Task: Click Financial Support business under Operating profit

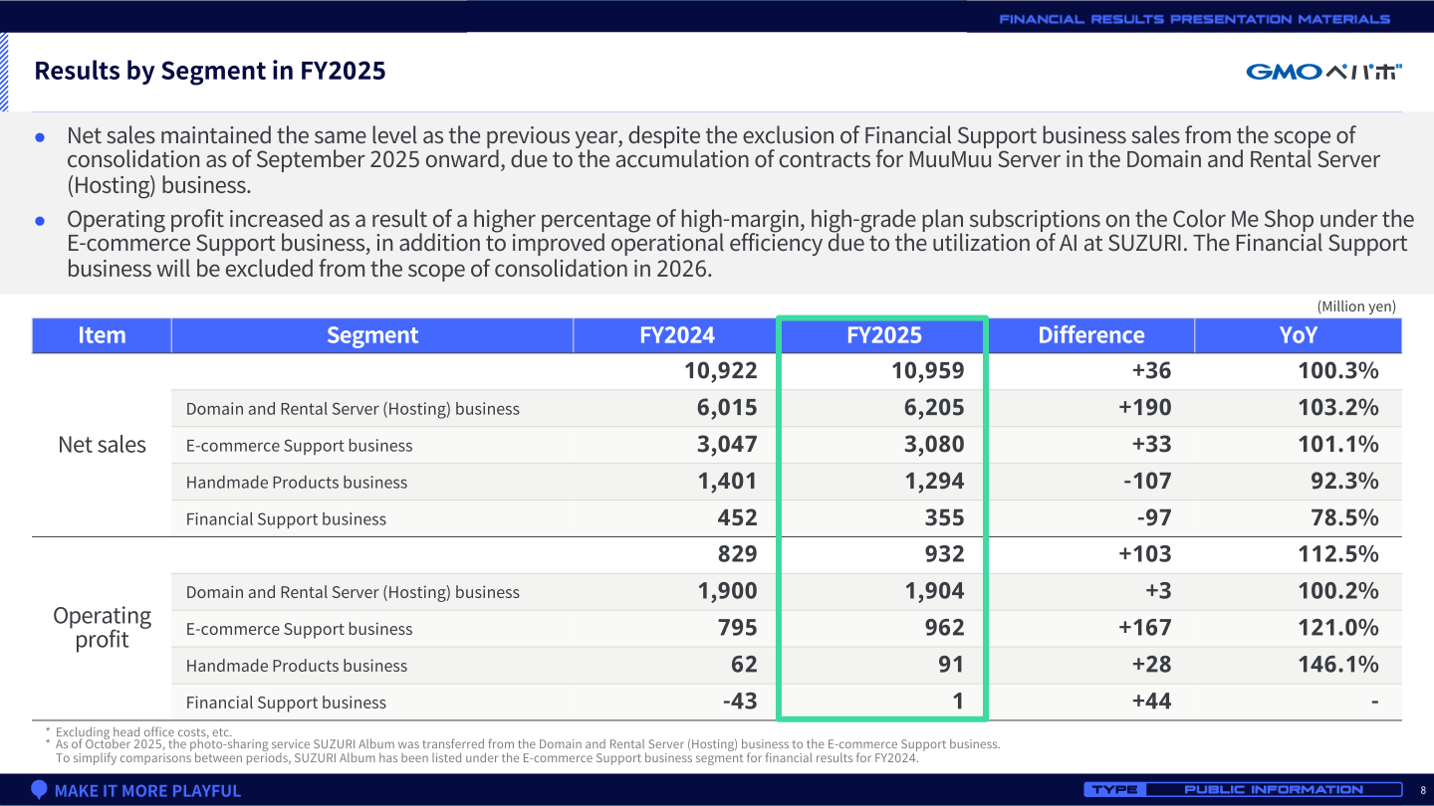Action: pos(286,703)
